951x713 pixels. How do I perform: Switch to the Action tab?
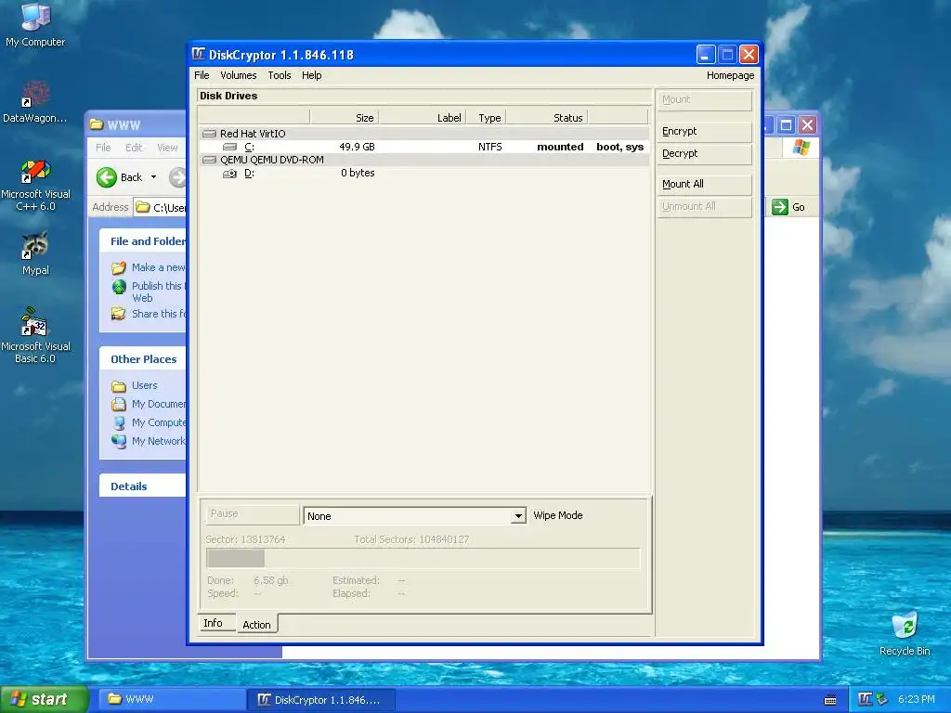[x=256, y=625]
